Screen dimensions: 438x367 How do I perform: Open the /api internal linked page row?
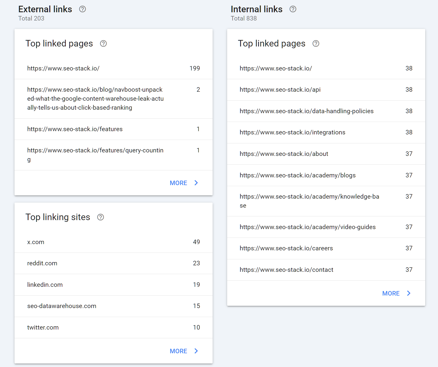point(326,90)
